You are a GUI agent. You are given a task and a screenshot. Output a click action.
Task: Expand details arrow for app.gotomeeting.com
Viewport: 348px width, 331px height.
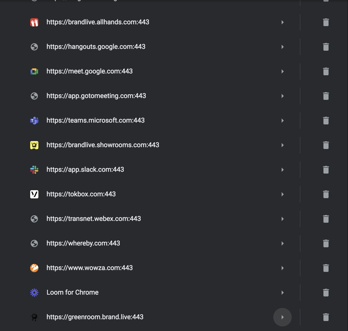point(282,96)
